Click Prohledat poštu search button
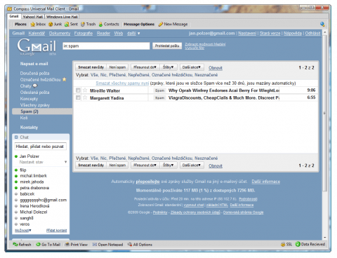 167,46
